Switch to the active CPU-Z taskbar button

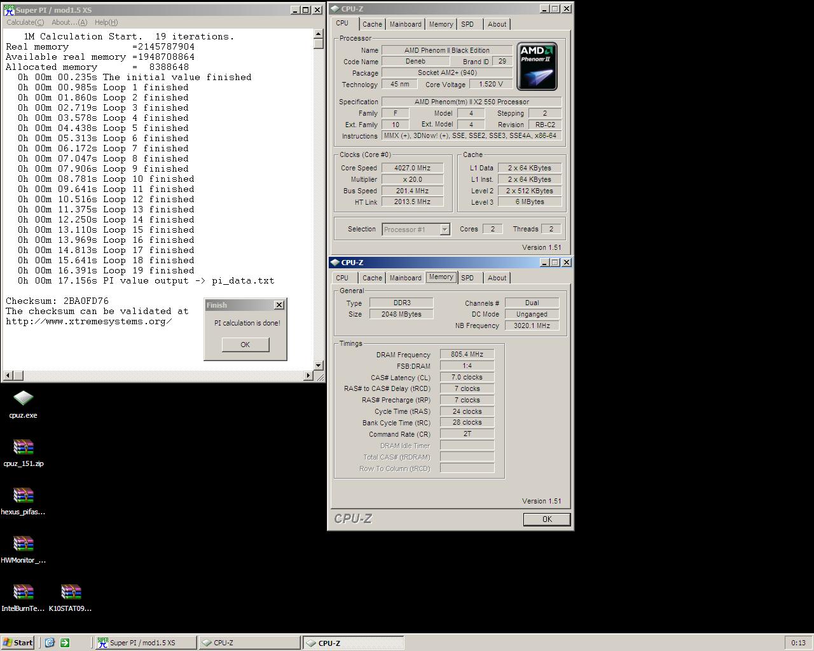coord(353,643)
